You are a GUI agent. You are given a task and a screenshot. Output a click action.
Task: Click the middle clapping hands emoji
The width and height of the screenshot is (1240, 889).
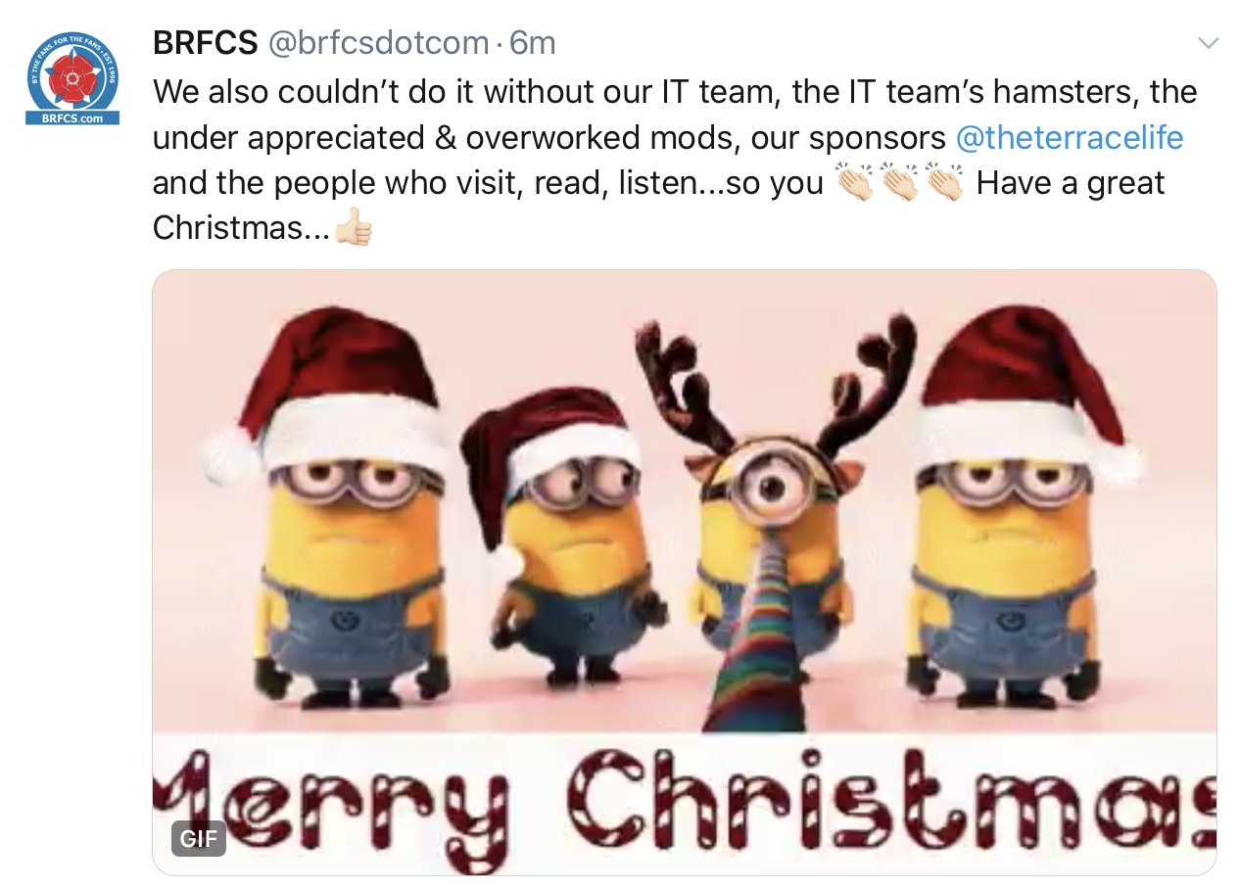pos(899,183)
